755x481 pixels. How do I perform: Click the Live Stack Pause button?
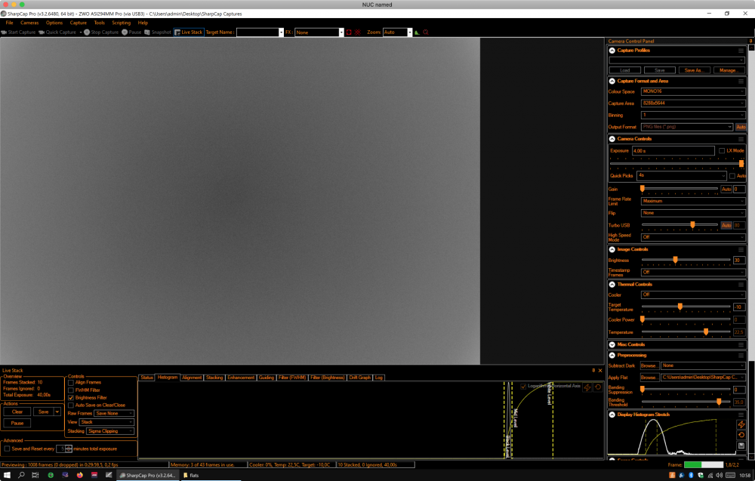coord(17,423)
